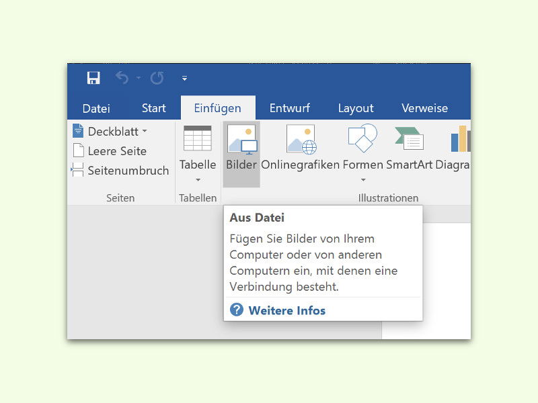Click the Save floppy disk icon
The width and height of the screenshot is (538, 403).
coord(93,78)
